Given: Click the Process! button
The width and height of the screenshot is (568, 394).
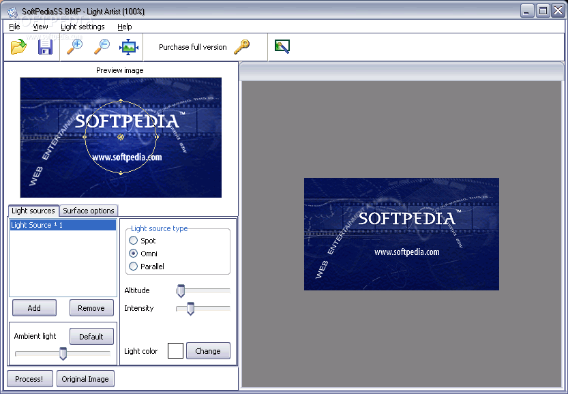Looking at the screenshot, I should tap(30, 379).
